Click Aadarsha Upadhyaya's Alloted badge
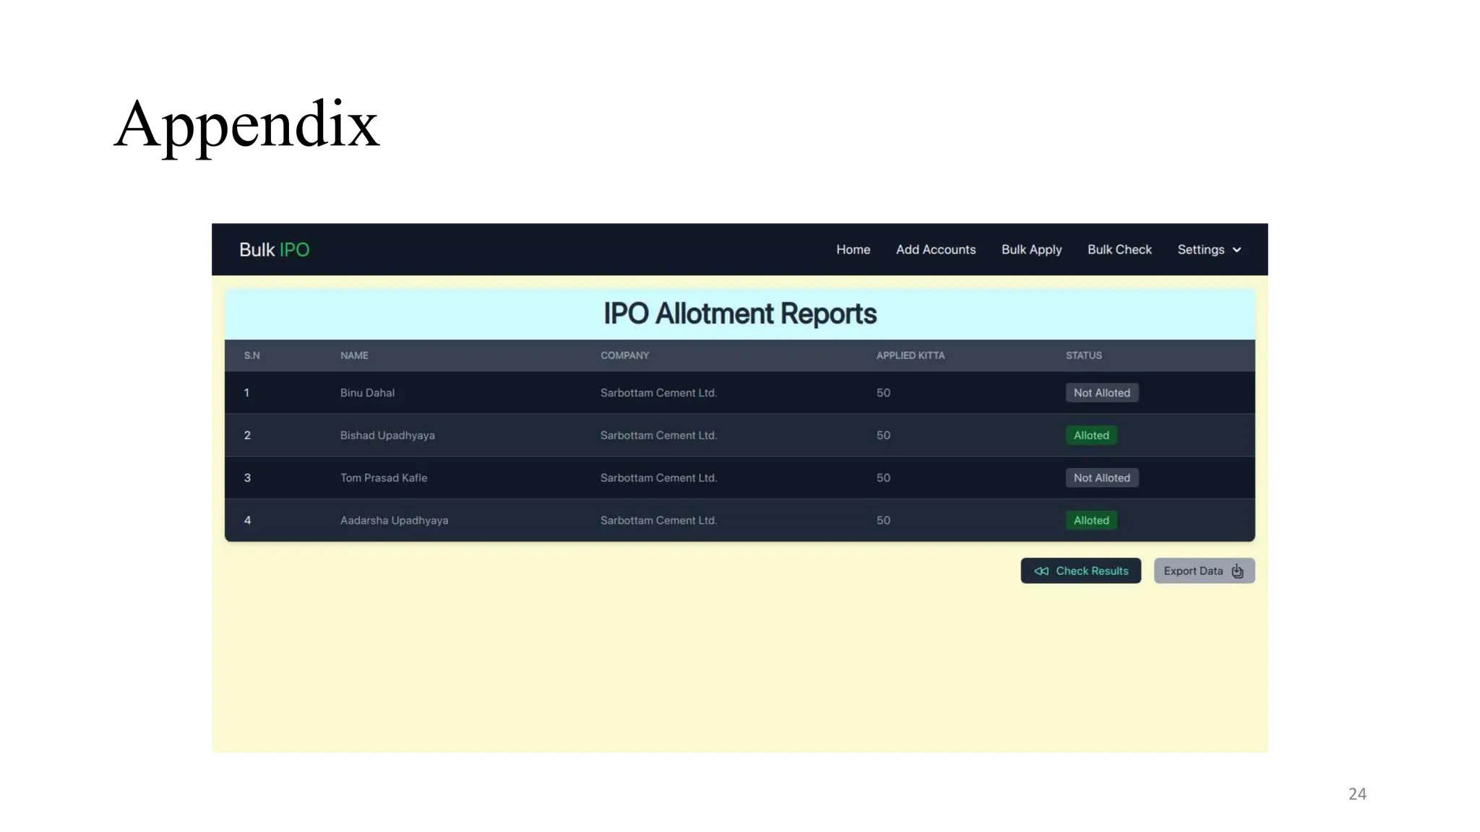1480x832 pixels. 1090,521
